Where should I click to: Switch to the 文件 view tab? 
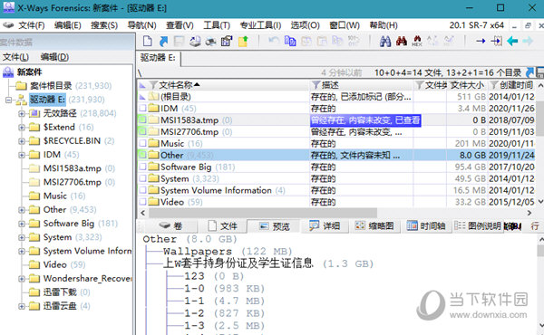click(222, 226)
